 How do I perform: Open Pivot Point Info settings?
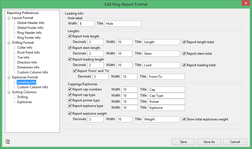(29, 53)
